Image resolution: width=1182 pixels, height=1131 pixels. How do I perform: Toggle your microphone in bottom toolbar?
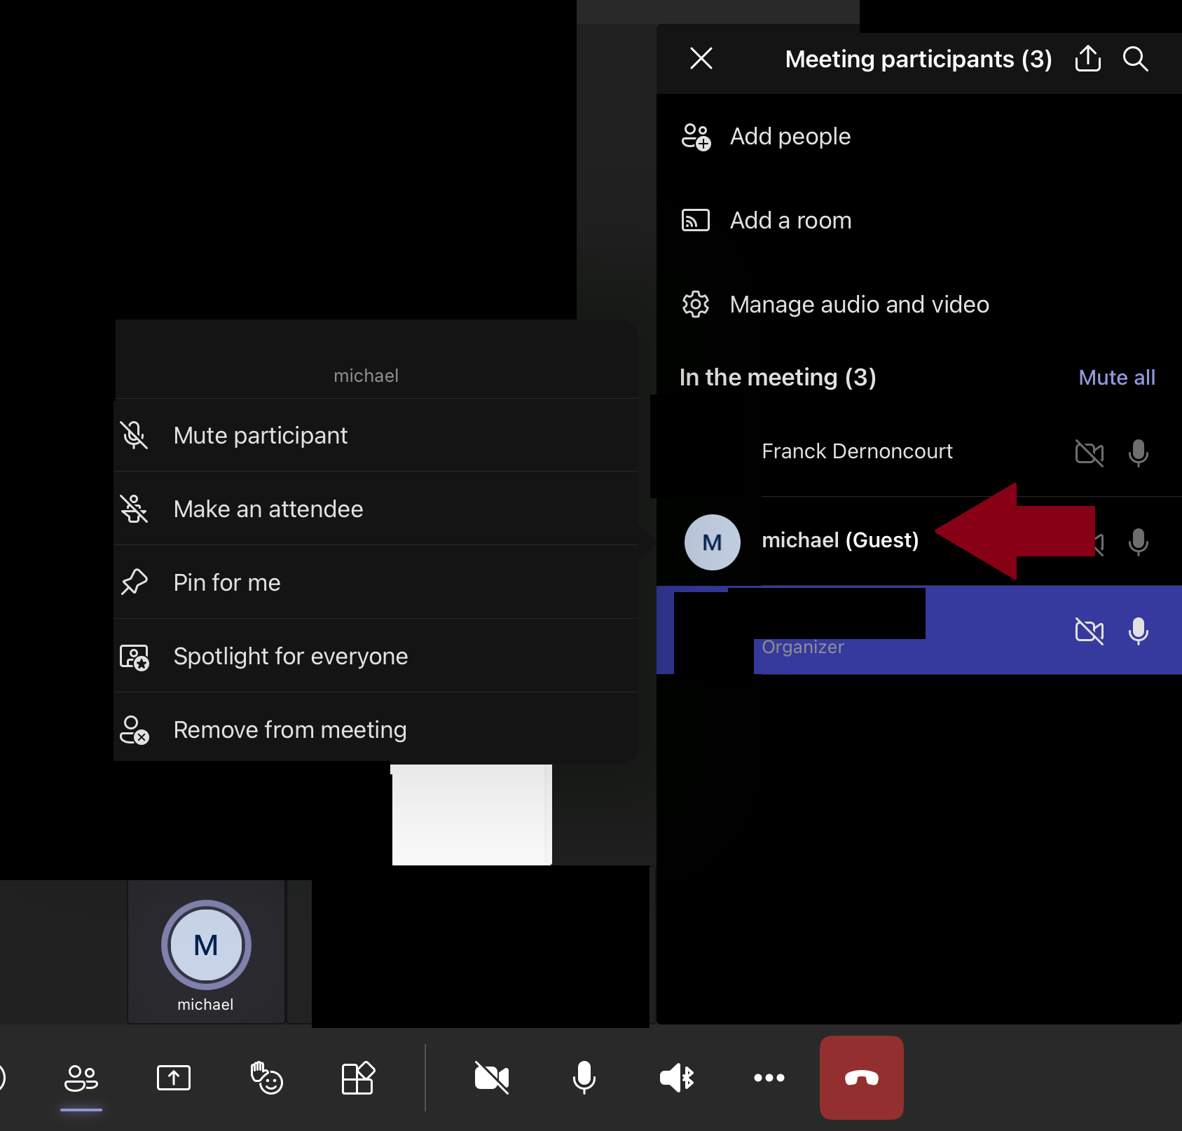click(x=584, y=1078)
